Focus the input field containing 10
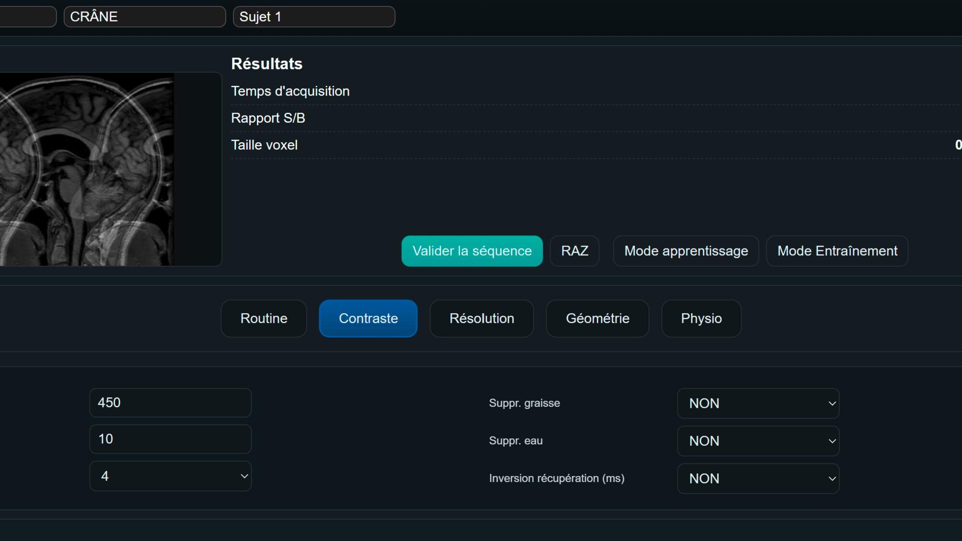962x541 pixels. (x=170, y=439)
